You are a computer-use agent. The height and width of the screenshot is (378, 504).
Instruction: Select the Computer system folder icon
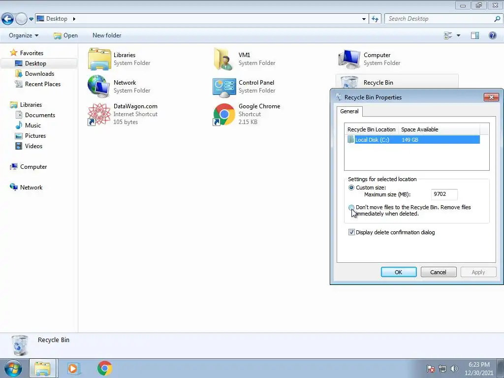349,59
